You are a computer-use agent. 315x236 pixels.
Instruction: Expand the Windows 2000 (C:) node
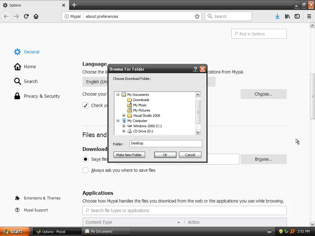[x=124, y=126]
